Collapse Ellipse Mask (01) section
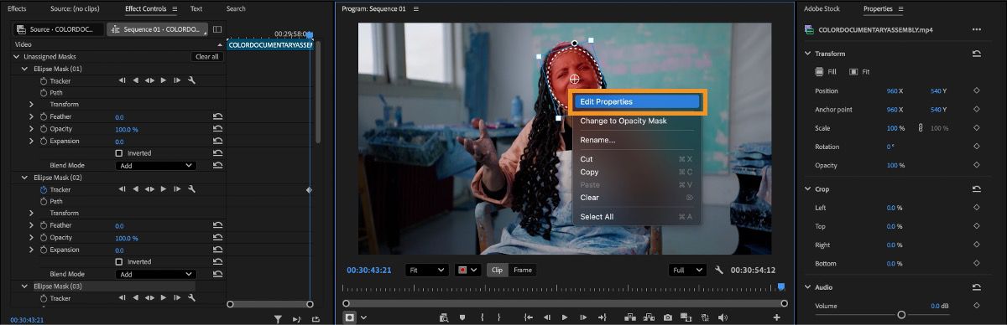The width and height of the screenshot is (1007, 325). click(x=23, y=69)
